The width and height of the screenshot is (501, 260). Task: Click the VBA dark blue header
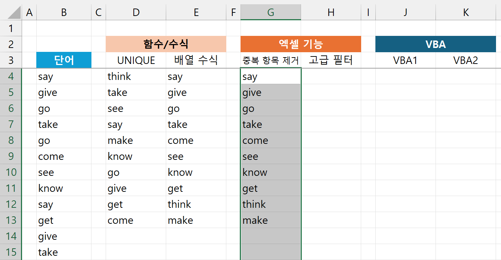tap(436, 44)
